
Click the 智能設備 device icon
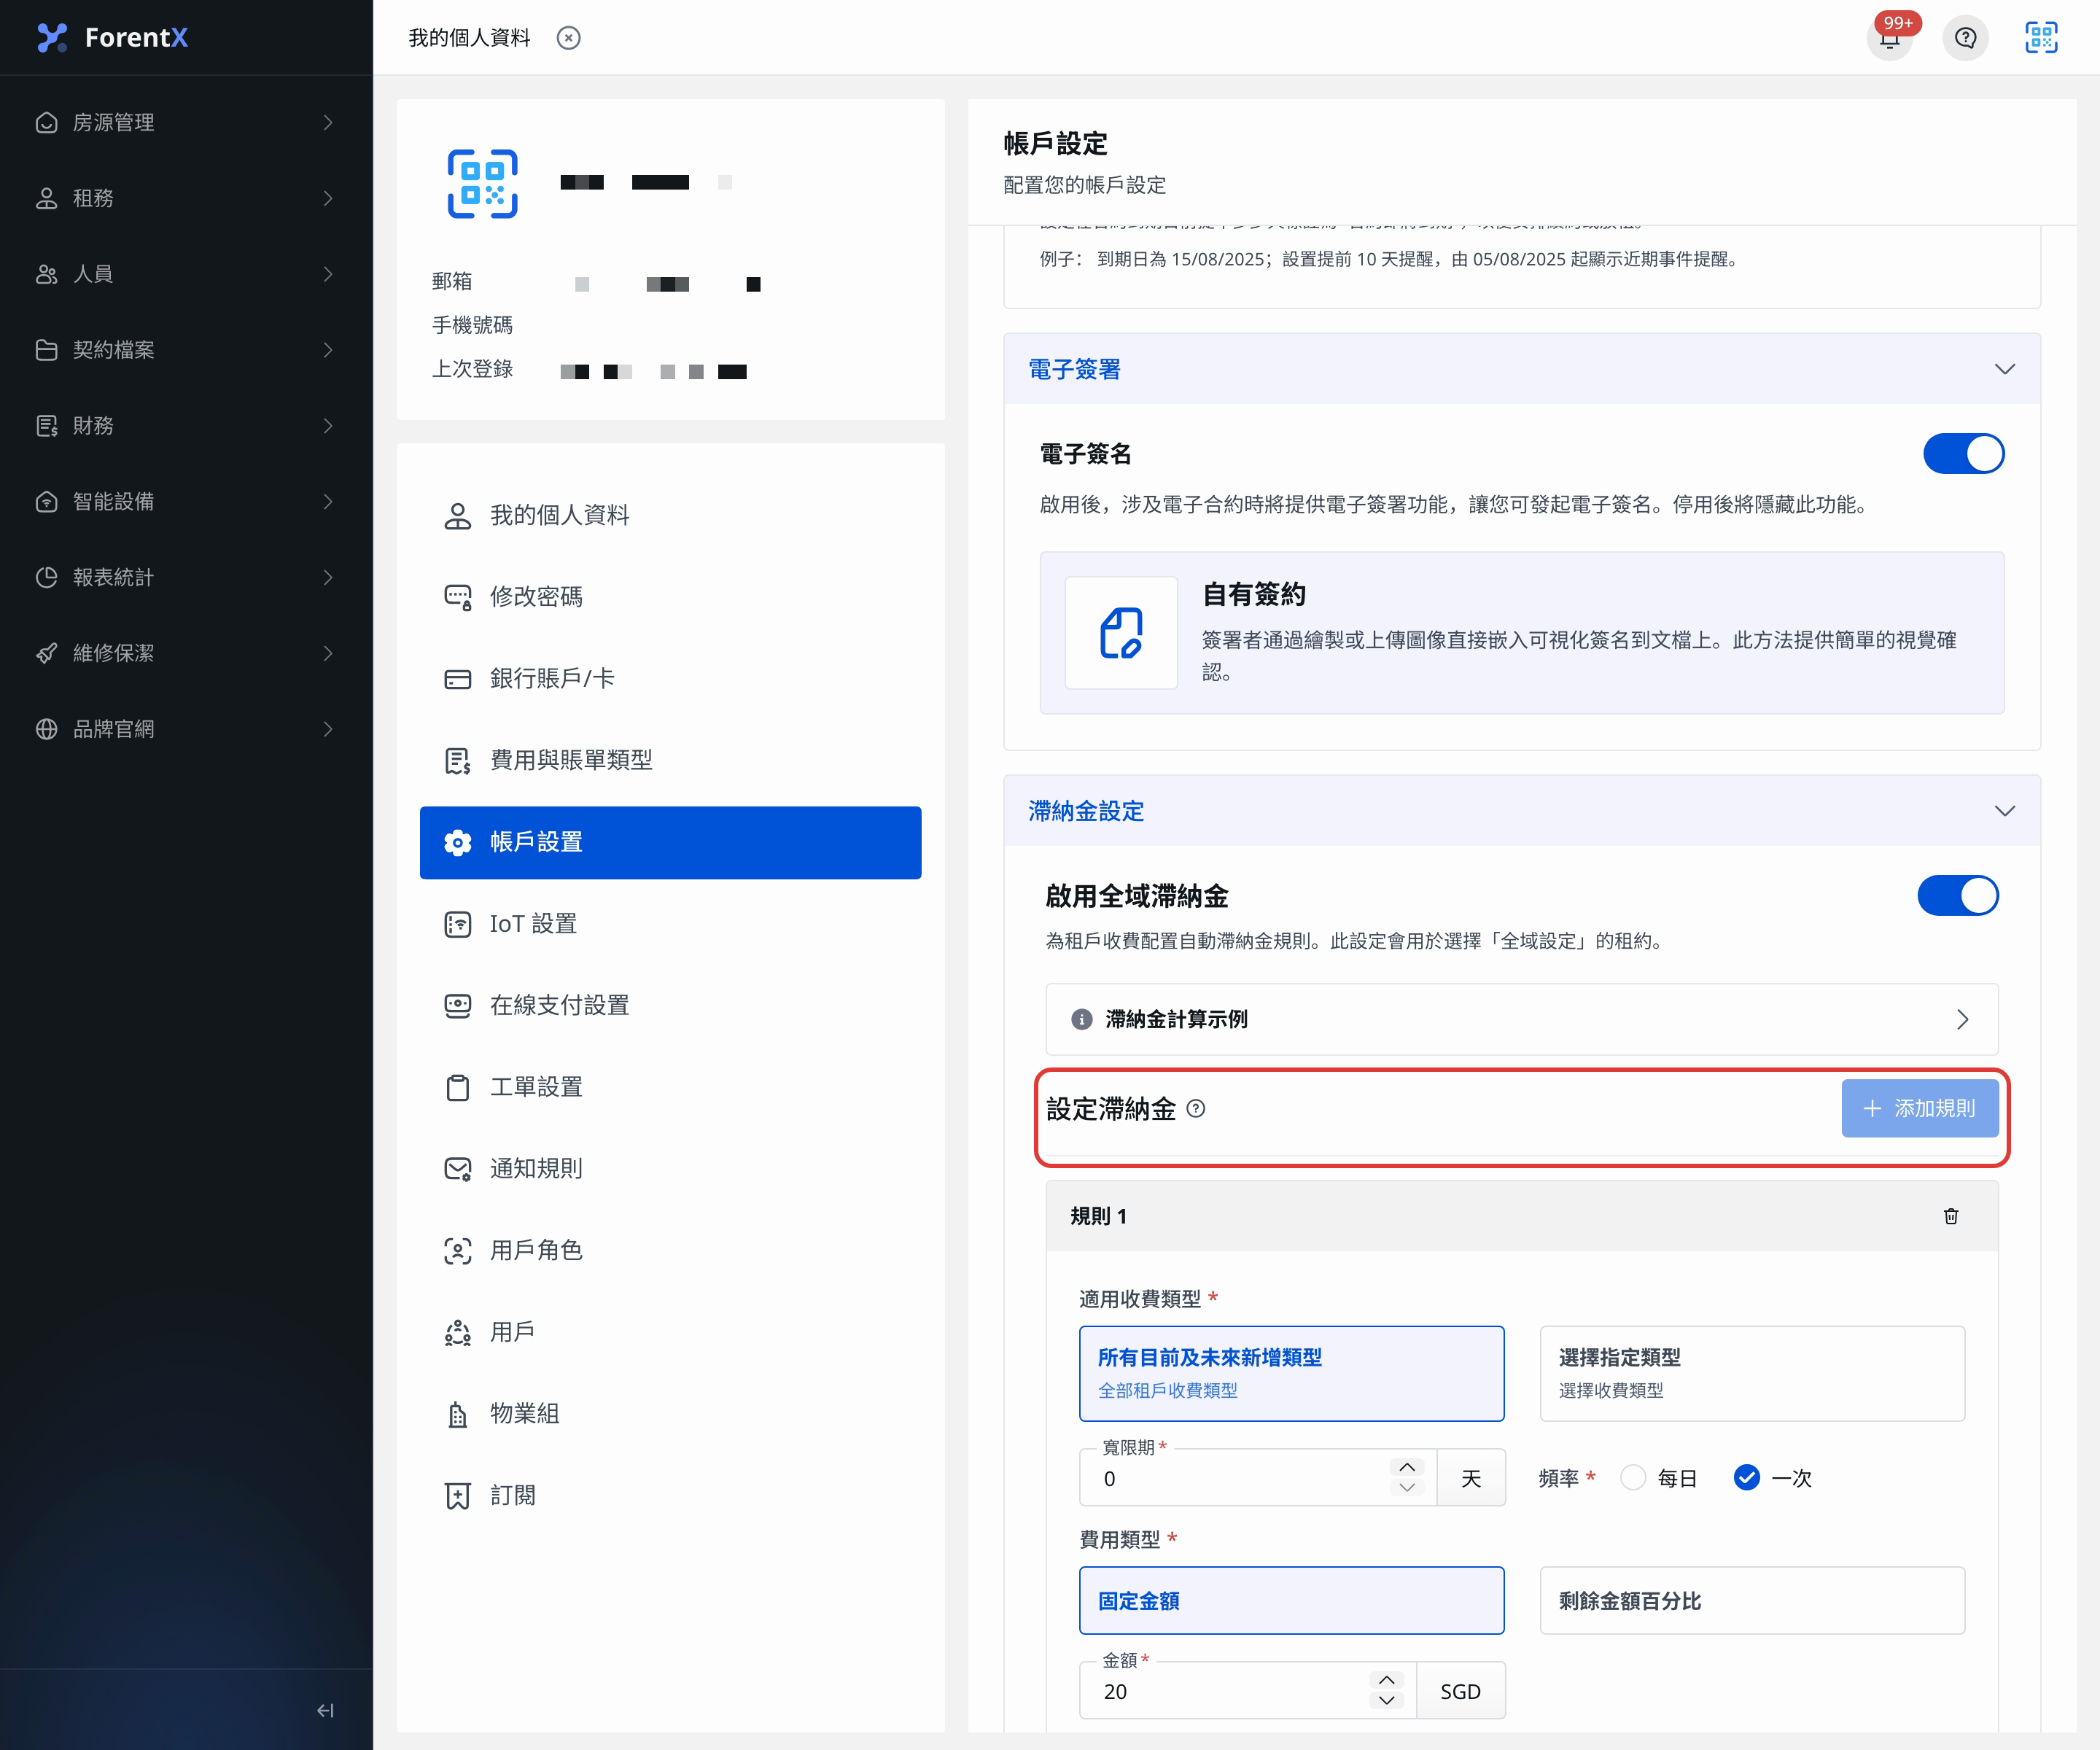click(x=46, y=502)
